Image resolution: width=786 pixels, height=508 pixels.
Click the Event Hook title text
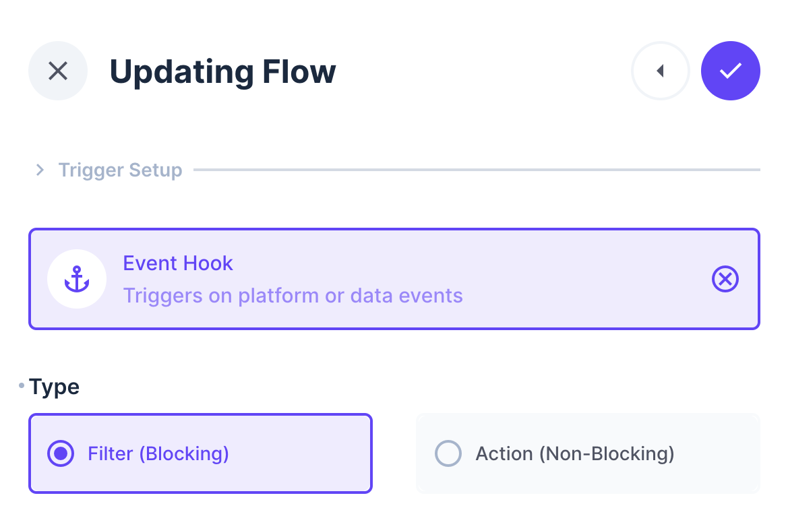(x=178, y=263)
